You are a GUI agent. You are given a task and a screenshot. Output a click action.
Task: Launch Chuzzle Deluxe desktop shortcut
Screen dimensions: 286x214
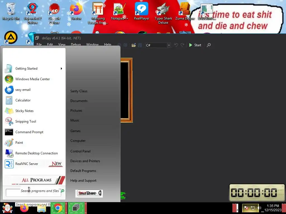(x=54, y=13)
